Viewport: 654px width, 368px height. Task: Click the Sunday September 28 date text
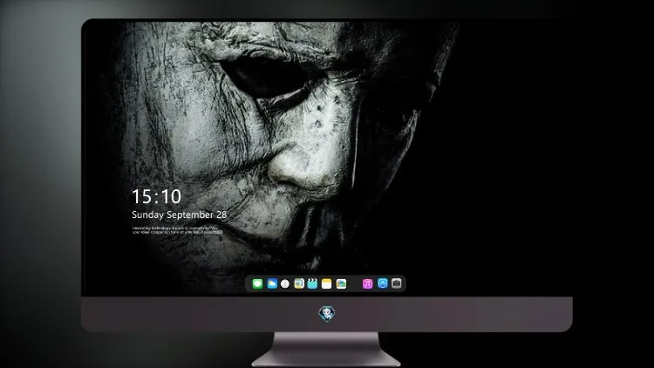coord(180,215)
